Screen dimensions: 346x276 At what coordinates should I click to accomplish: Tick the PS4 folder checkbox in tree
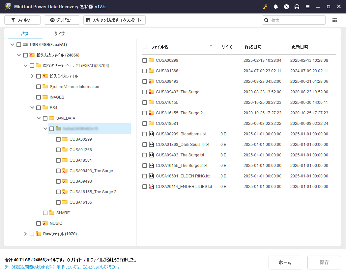(39, 108)
